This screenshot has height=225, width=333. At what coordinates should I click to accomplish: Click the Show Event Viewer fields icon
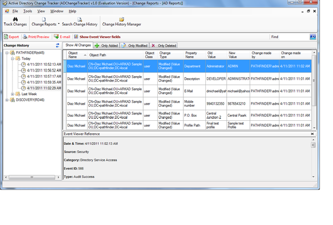tap(76, 37)
